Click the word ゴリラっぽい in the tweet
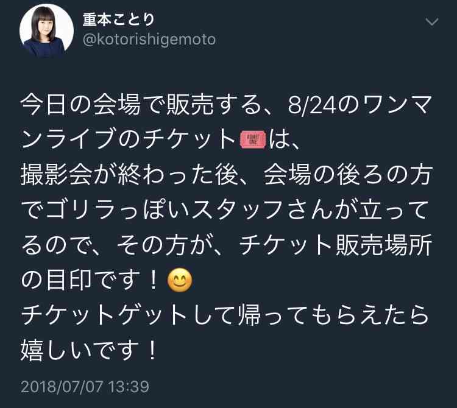This screenshot has width=457, height=408. (116, 209)
